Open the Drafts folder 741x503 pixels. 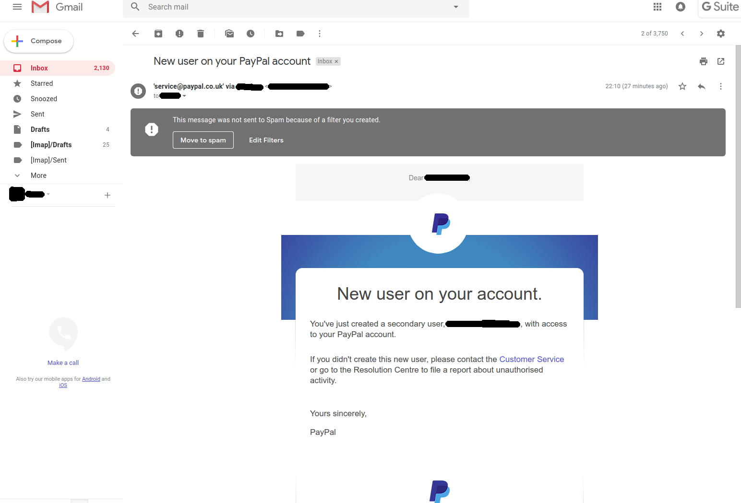58,129
